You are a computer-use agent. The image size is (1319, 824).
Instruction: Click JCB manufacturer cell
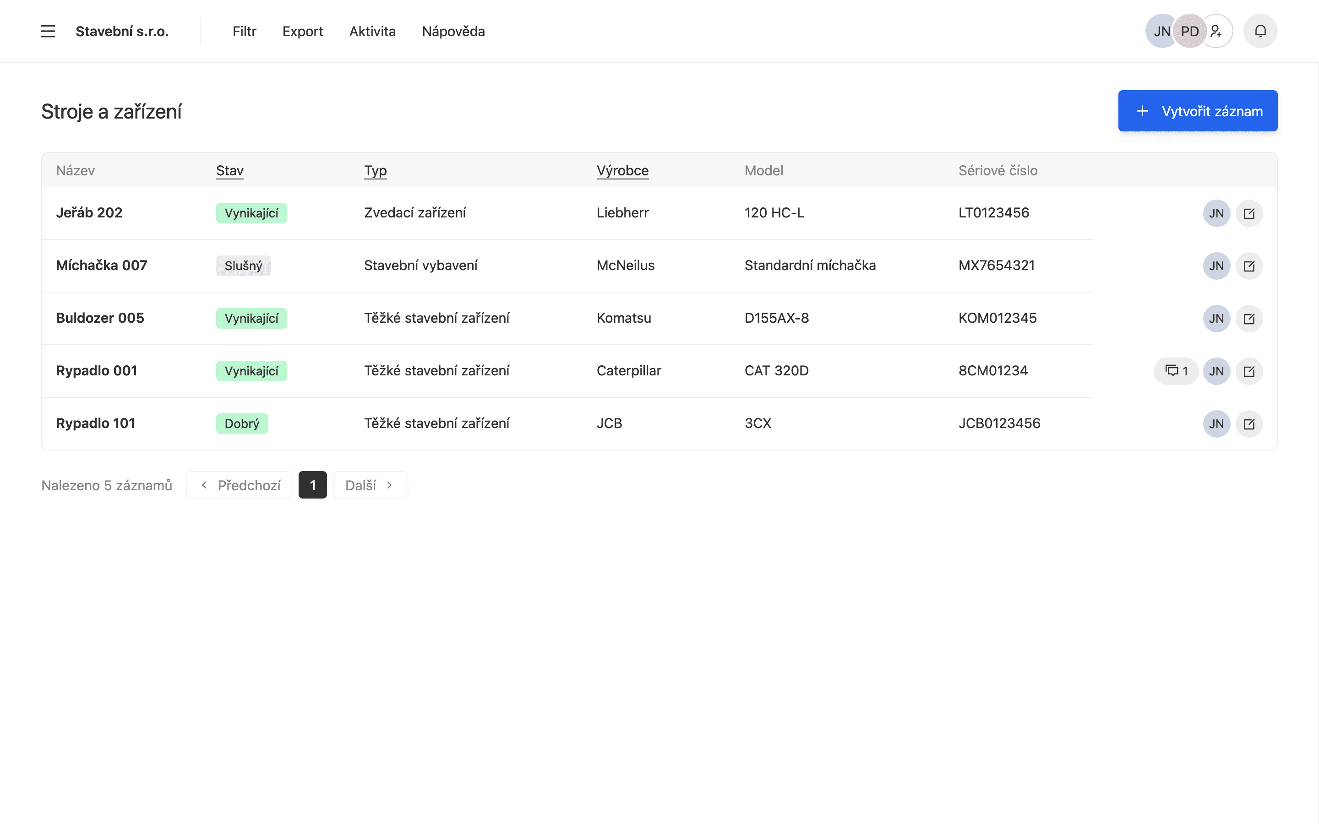(x=609, y=423)
